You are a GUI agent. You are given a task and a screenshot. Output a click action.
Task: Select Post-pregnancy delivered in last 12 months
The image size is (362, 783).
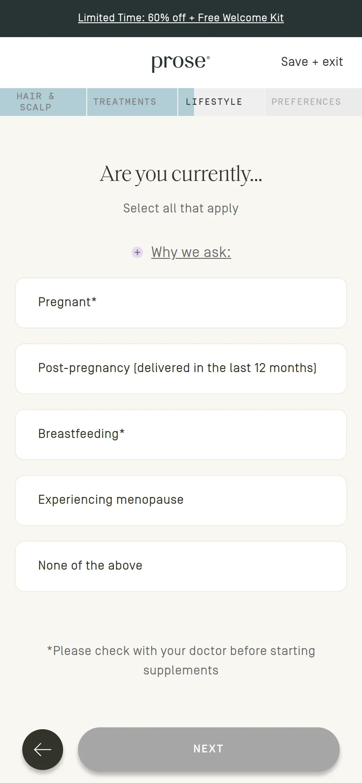pos(181,369)
